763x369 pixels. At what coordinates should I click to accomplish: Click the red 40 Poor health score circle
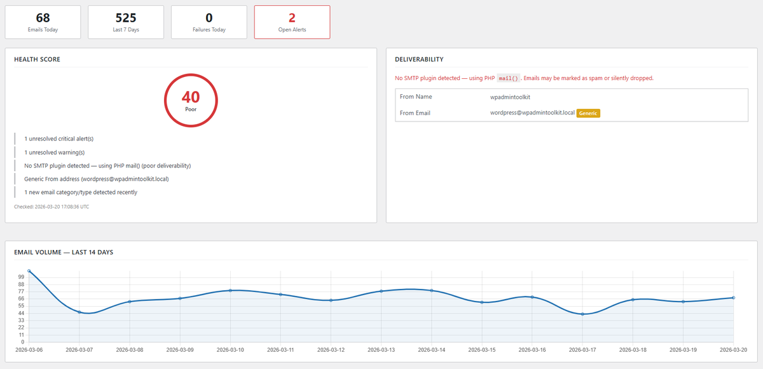pos(191,99)
